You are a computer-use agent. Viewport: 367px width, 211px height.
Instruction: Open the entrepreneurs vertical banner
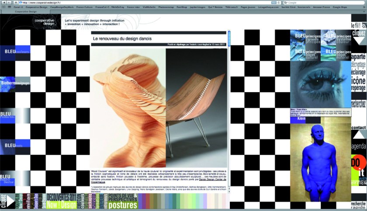click(105, 201)
